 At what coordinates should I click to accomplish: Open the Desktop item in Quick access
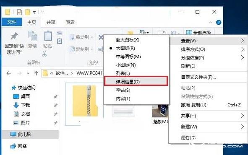[21, 96]
